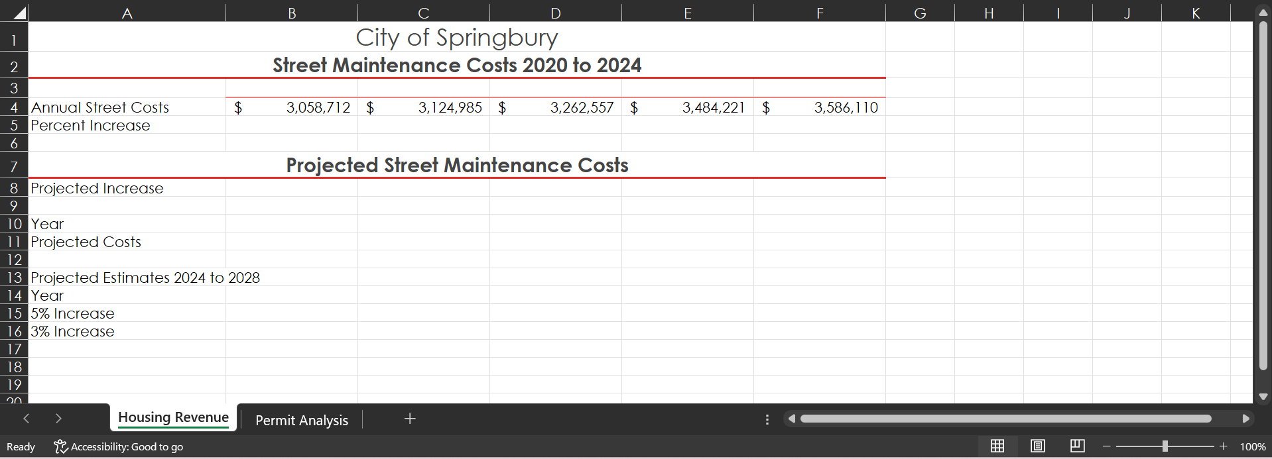This screenshot has height=459, width=1272.
Task: Select the Projected Costs cell
Action: [x=127, y=242]
